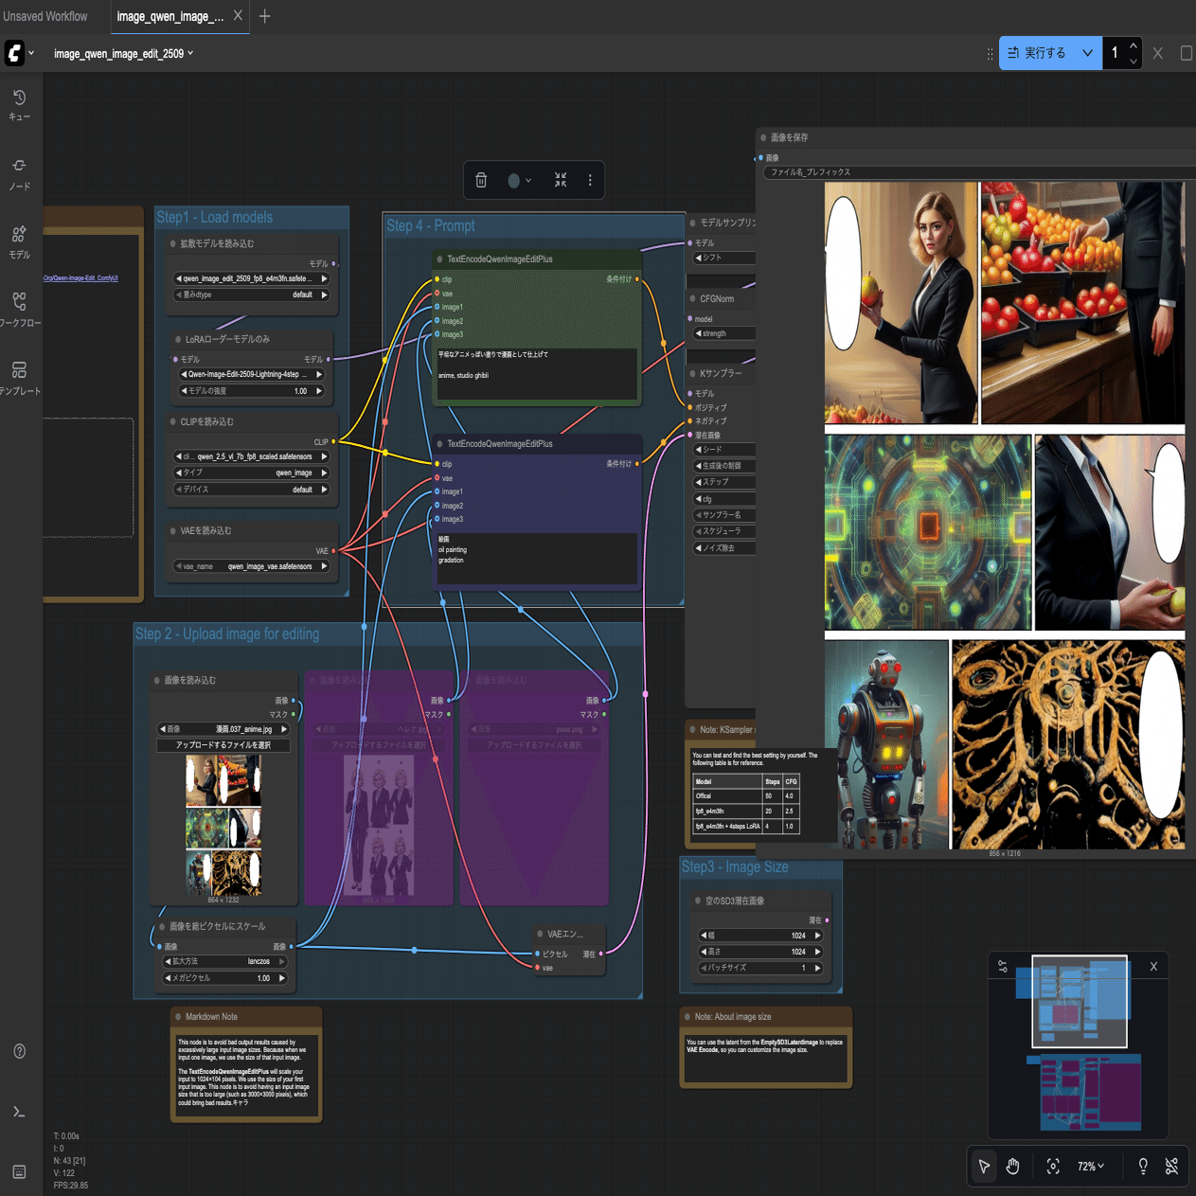Open minimap settings sliders icon
This screenshot has height=1196, width=1196.
[x=1003, y=967]
